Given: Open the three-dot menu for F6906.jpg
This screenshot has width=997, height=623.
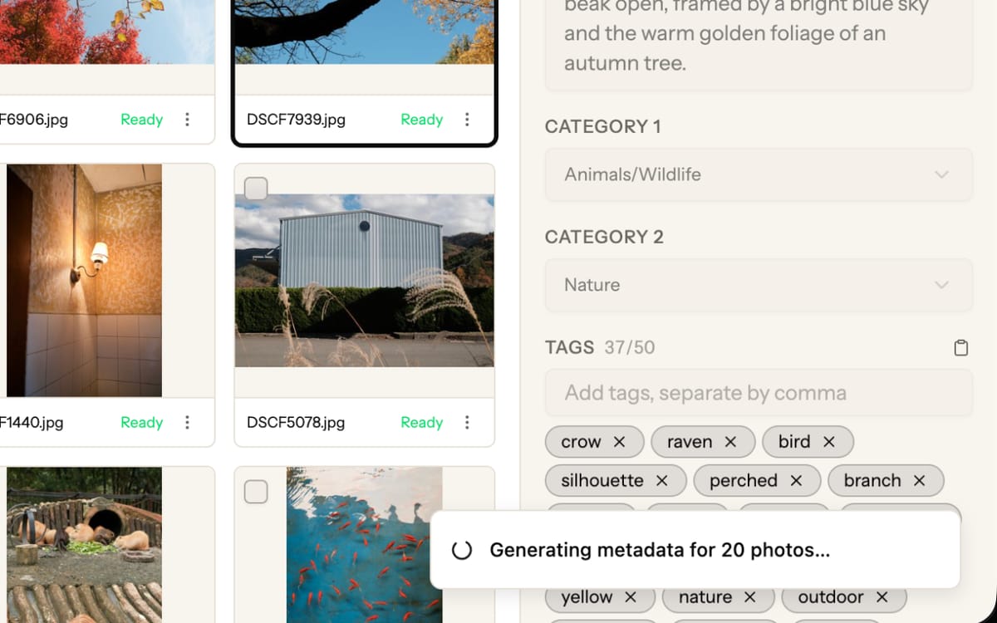Looking at the screenshot, I should [x=187, y=120].
